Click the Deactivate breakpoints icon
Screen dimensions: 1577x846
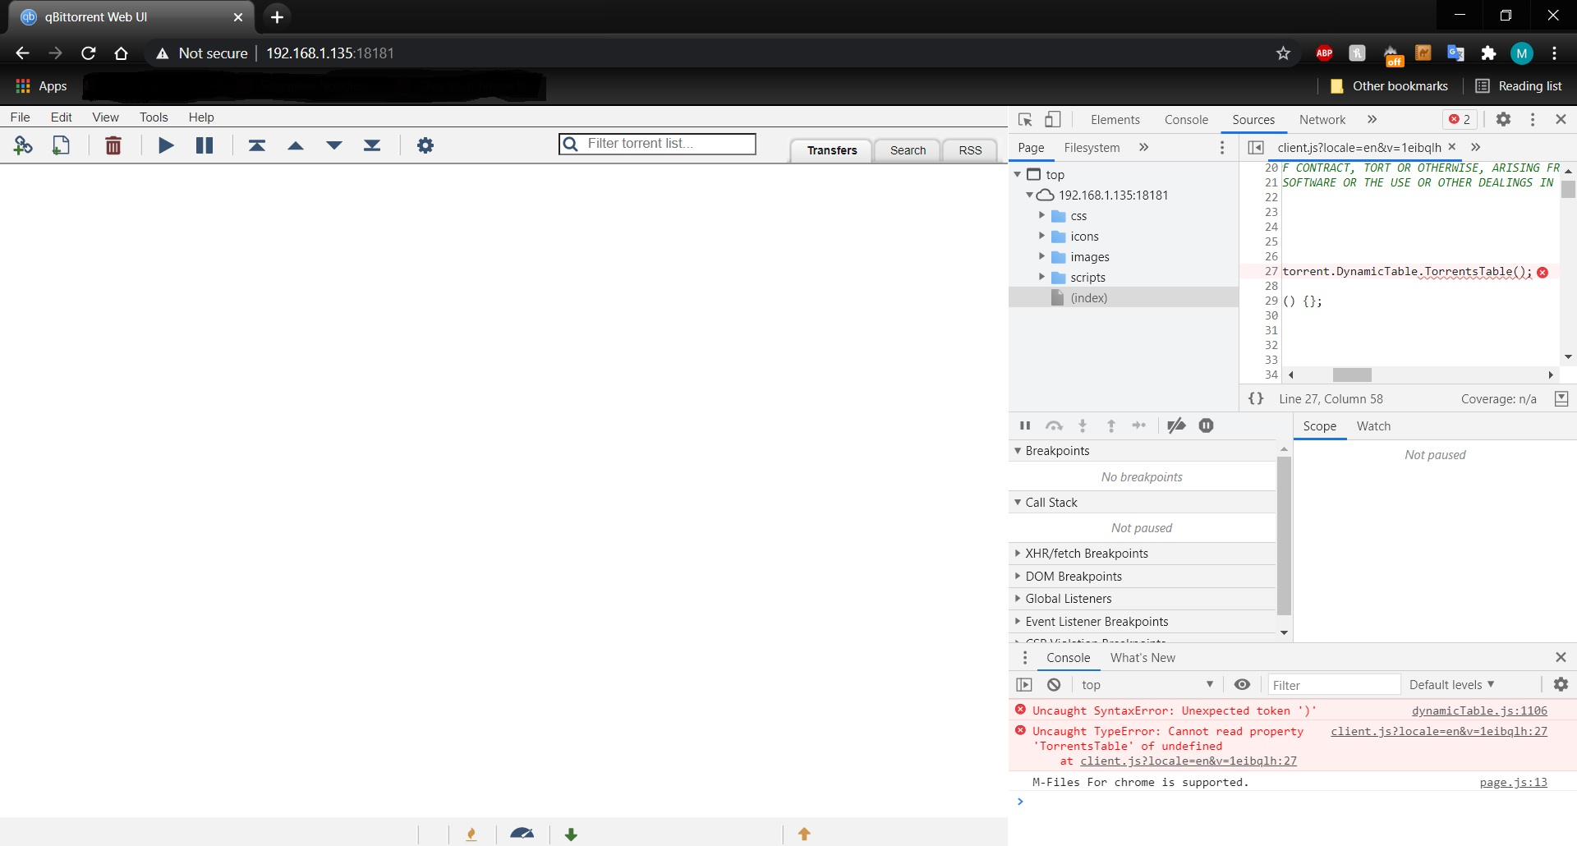tap(1176, 425)
